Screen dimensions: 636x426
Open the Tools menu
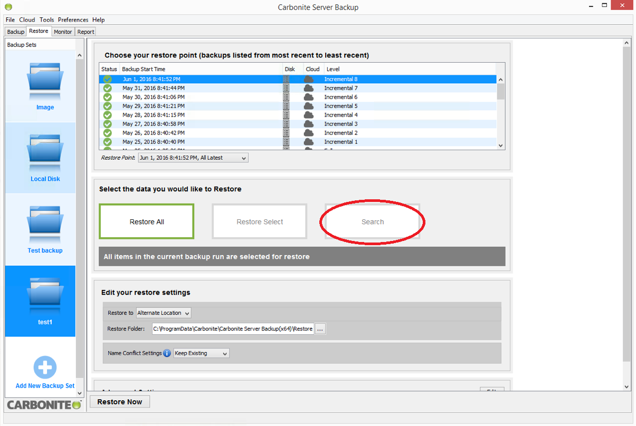(47, 20)
